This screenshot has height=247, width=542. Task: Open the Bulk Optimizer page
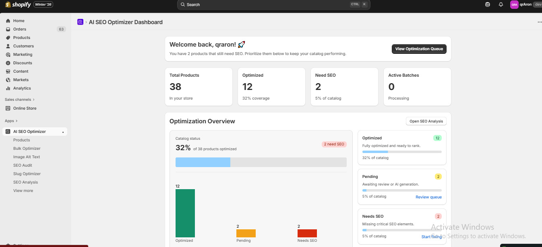[27, 149]
